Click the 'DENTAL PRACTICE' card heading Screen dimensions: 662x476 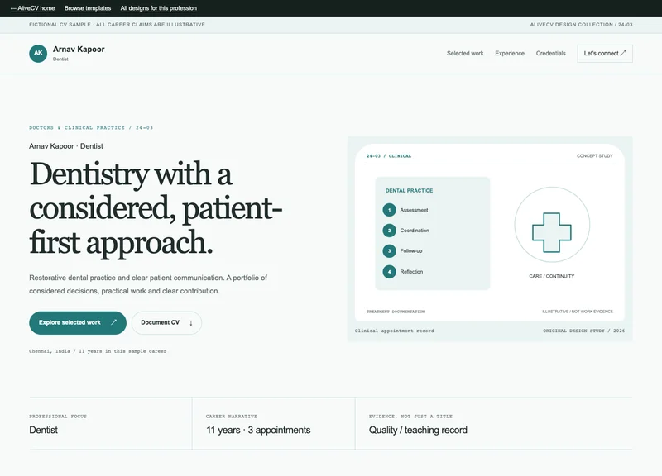coord(409,191)
